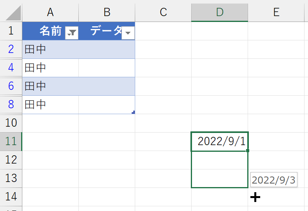
Task: Click the select-all corner triangle
Action: [13, 13]
